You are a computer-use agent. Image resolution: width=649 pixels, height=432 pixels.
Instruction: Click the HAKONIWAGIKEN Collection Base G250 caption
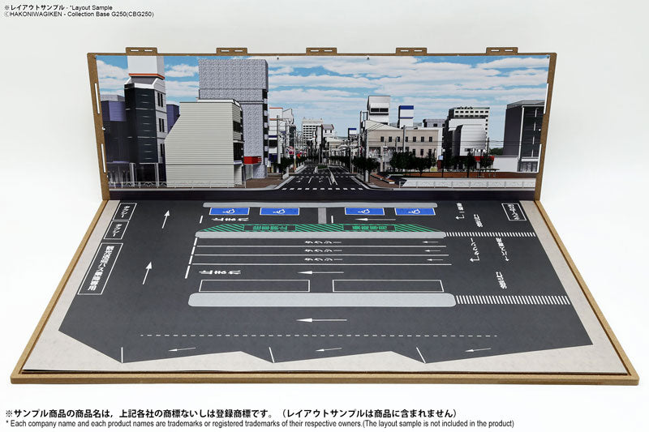[77, 15]
